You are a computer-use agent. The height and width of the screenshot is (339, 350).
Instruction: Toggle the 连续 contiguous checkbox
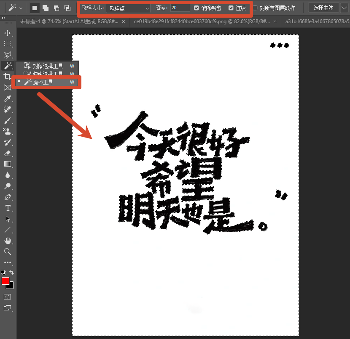pos(231,8)
